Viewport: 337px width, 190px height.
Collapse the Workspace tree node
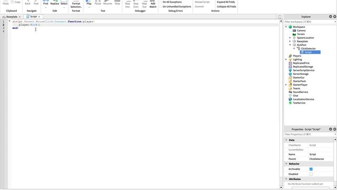286,27
